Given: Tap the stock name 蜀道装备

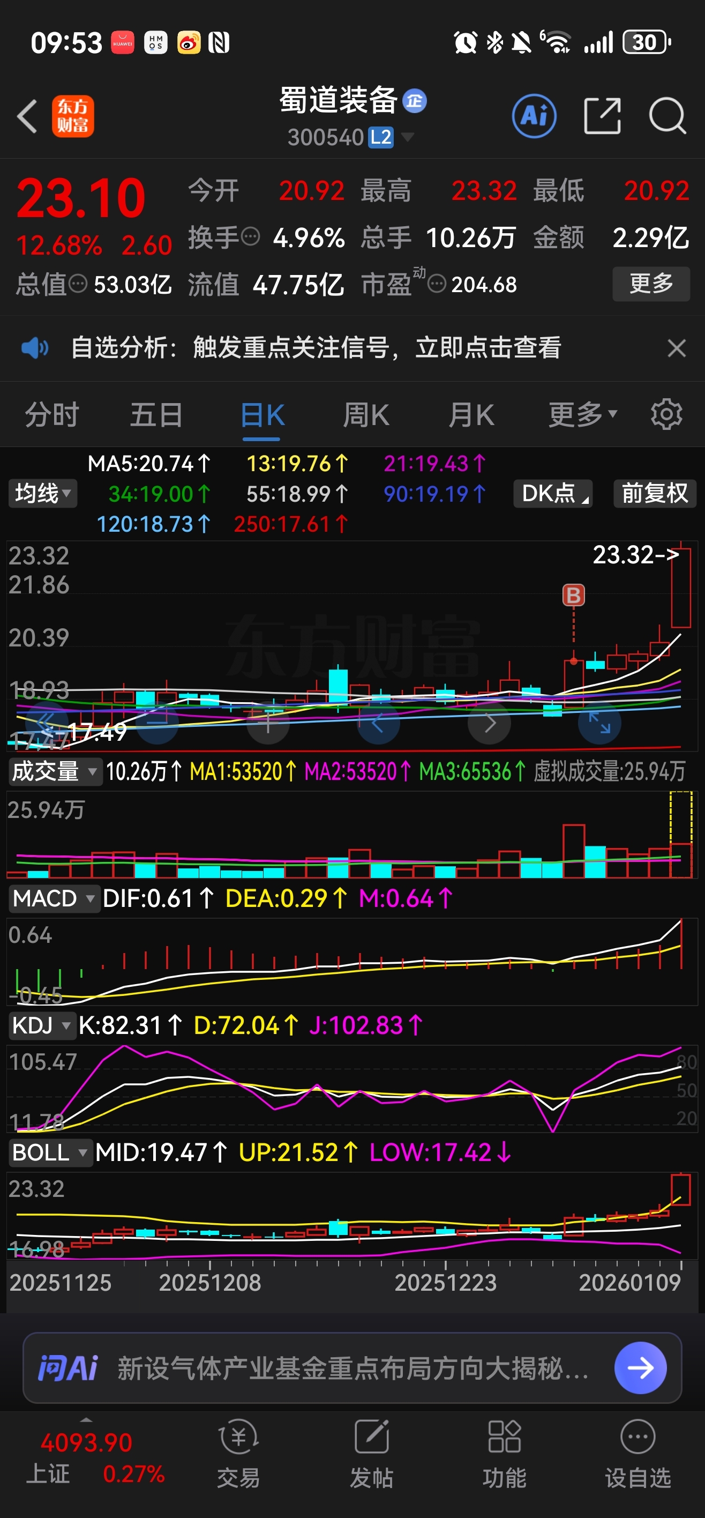Looking at the screenshot, I should click(x=339, y=100).
